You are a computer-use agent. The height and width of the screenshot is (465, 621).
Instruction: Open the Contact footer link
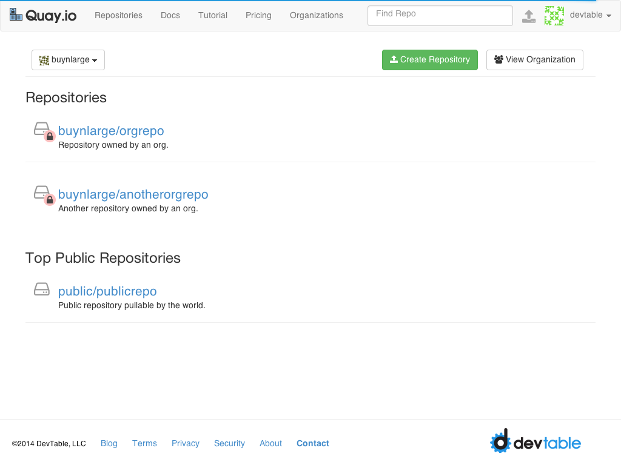click(x=313, y=444)
